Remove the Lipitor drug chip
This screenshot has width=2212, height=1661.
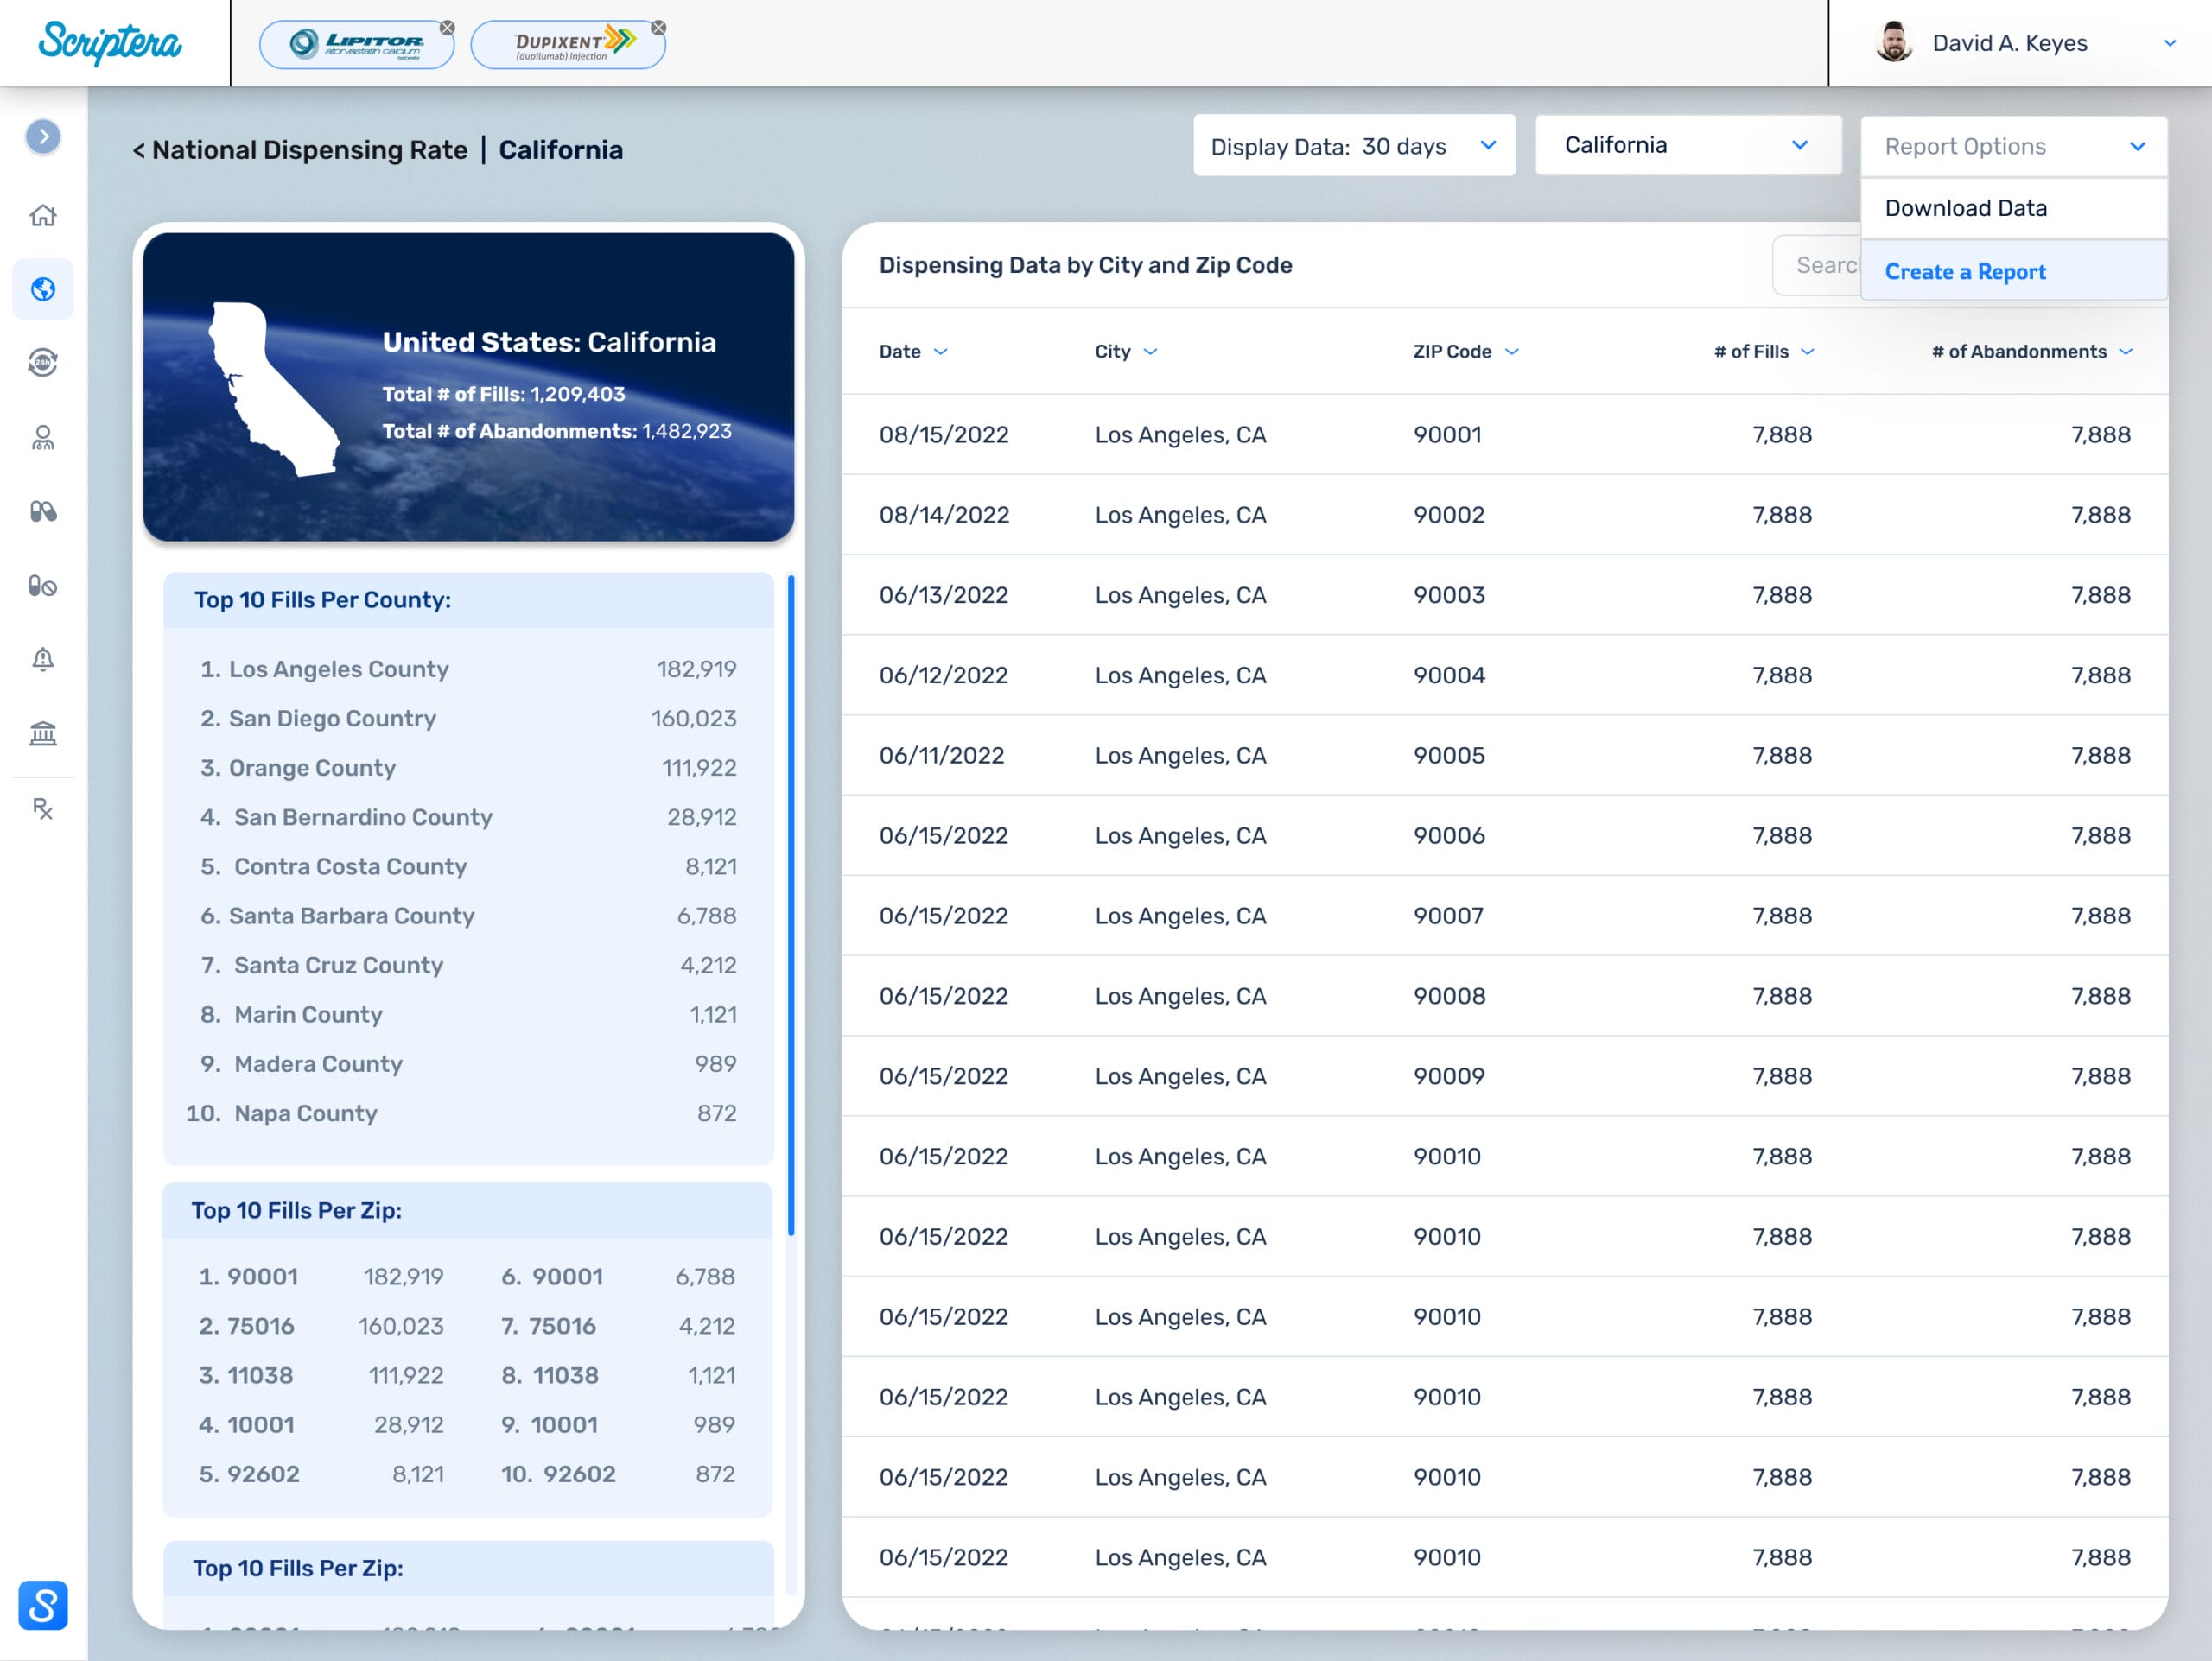coord(447,27)
